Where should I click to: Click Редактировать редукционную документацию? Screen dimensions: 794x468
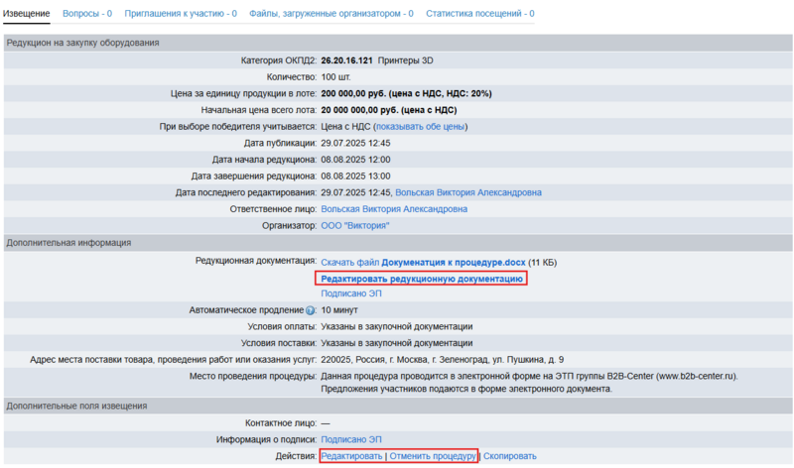click(421, 280)
